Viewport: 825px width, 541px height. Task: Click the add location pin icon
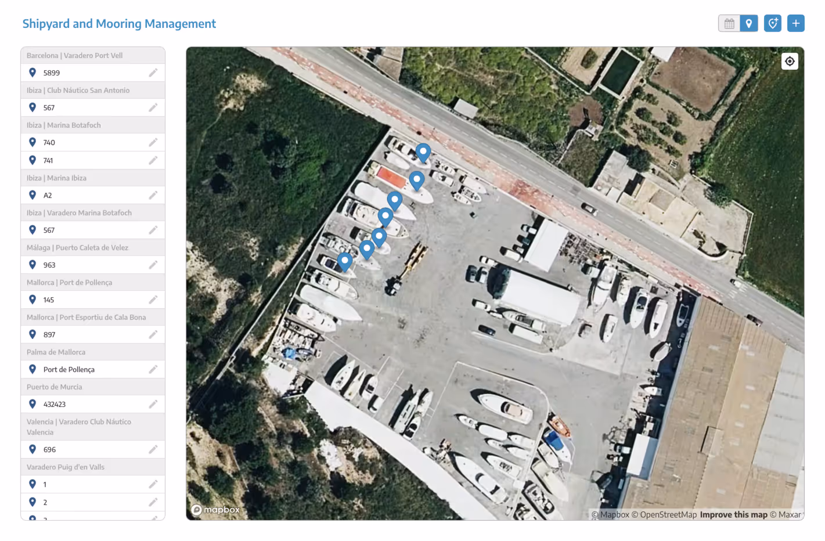(x=773, y=24)
